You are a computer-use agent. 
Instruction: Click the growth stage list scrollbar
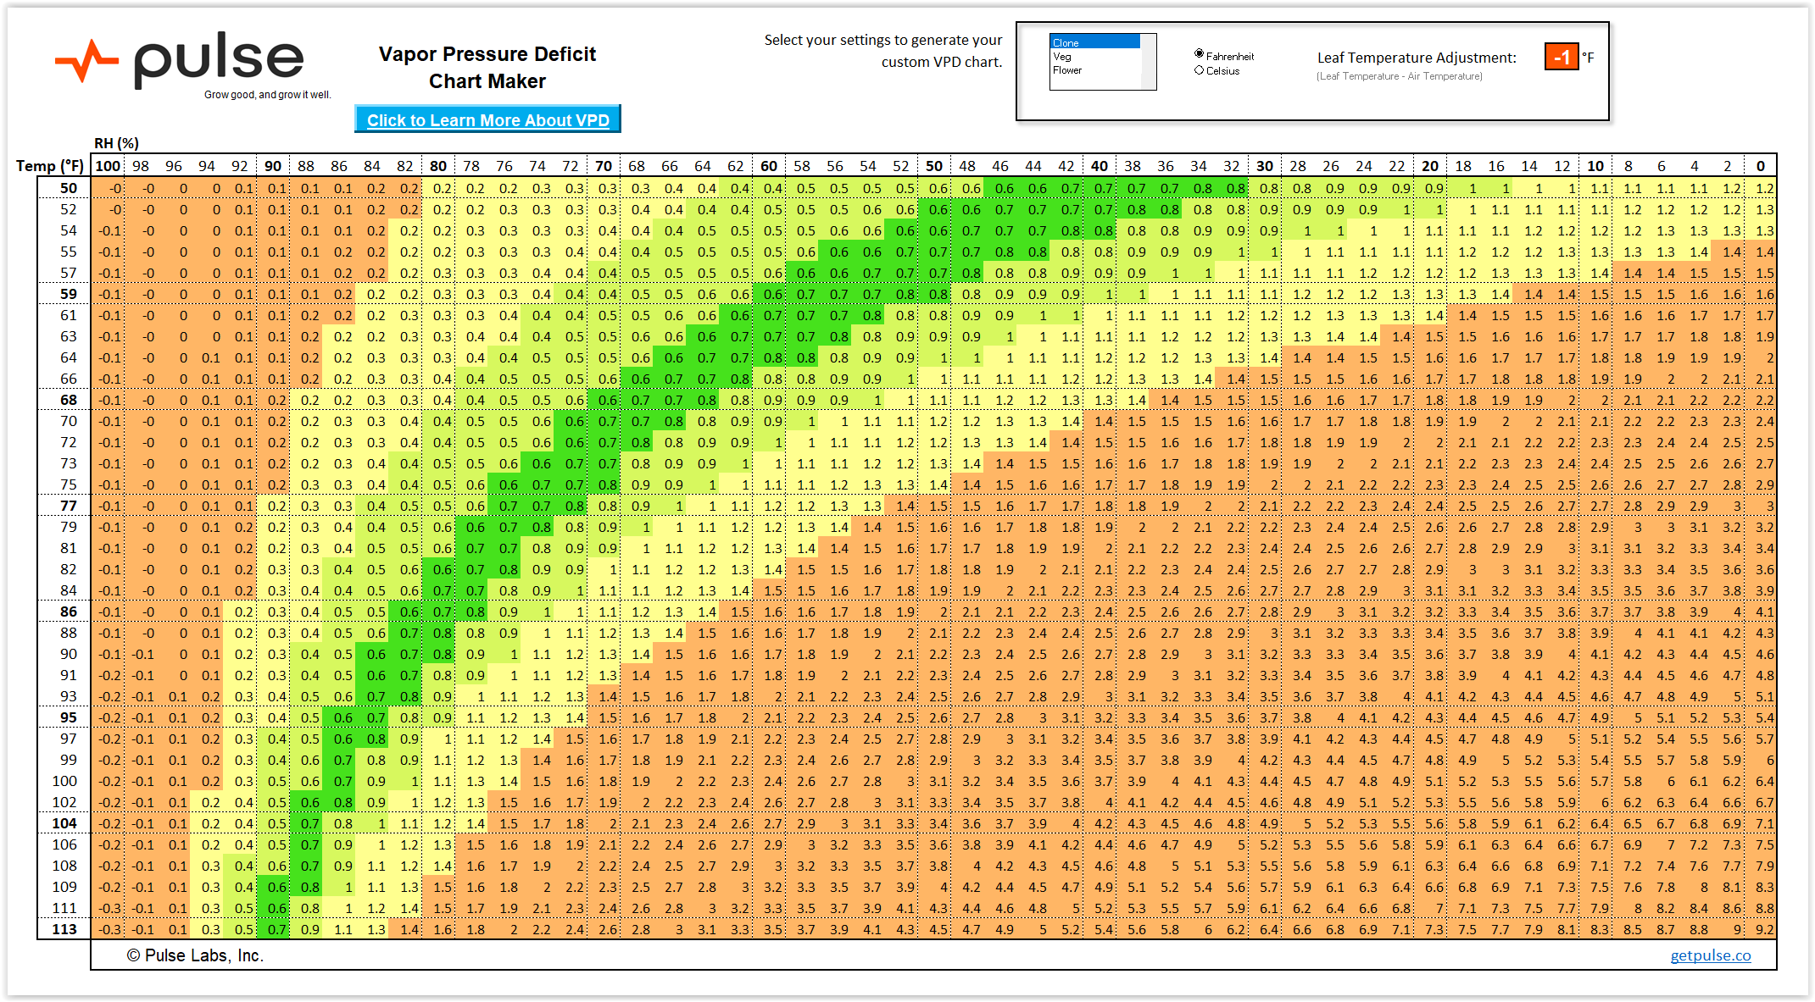[x=1149, y=63]
